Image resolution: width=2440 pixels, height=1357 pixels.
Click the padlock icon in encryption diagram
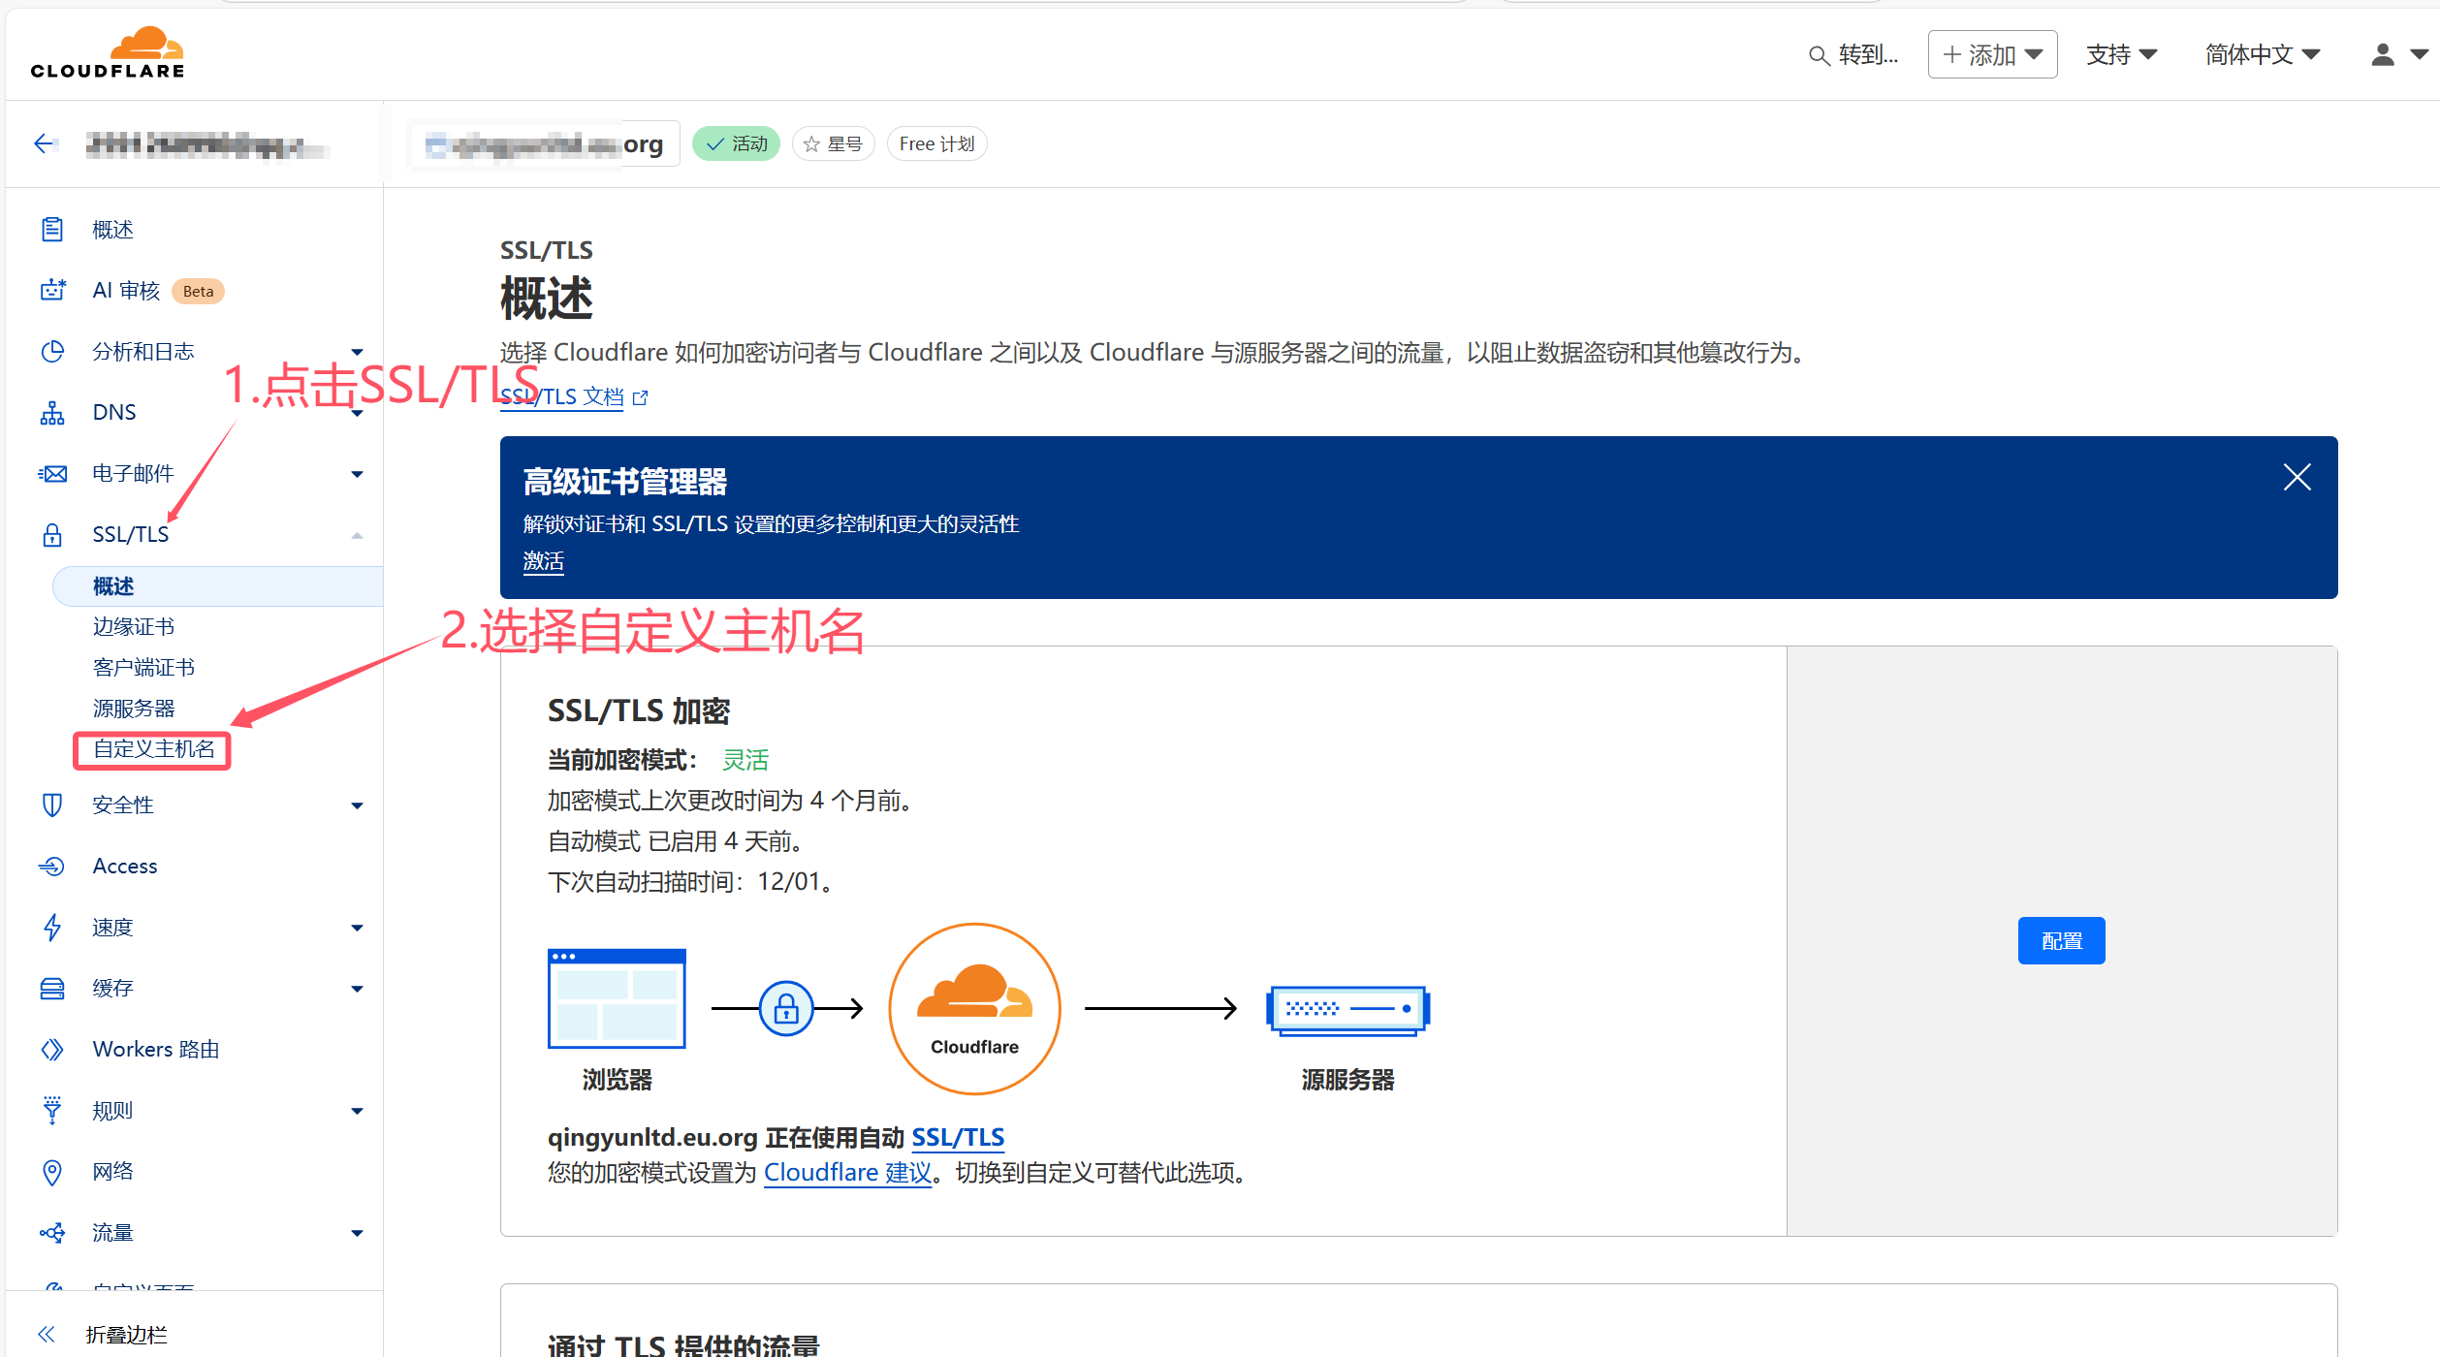786,1009
